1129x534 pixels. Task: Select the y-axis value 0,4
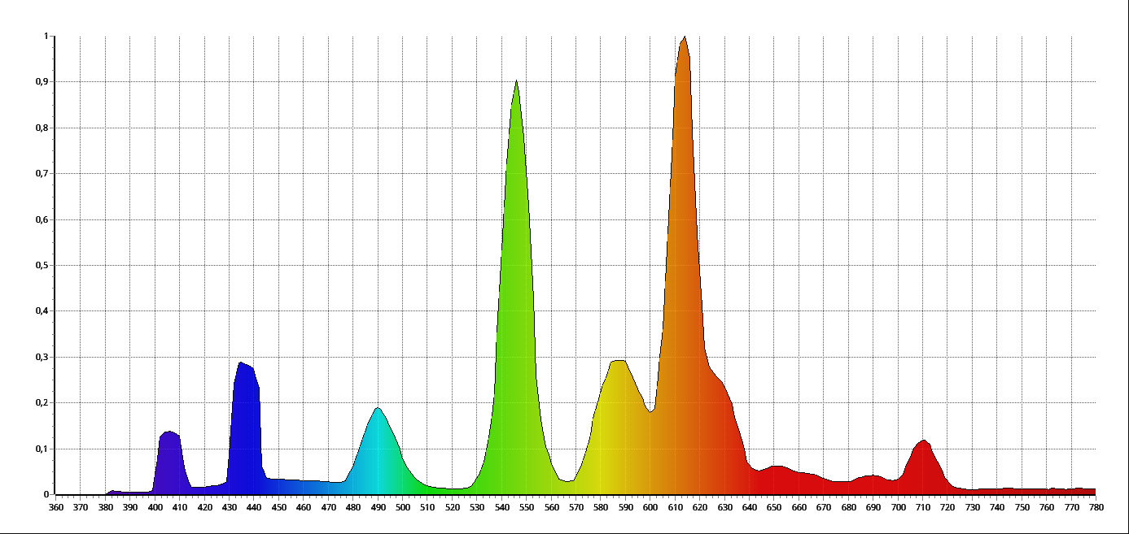pyautogui.click(x=43, y=311)
